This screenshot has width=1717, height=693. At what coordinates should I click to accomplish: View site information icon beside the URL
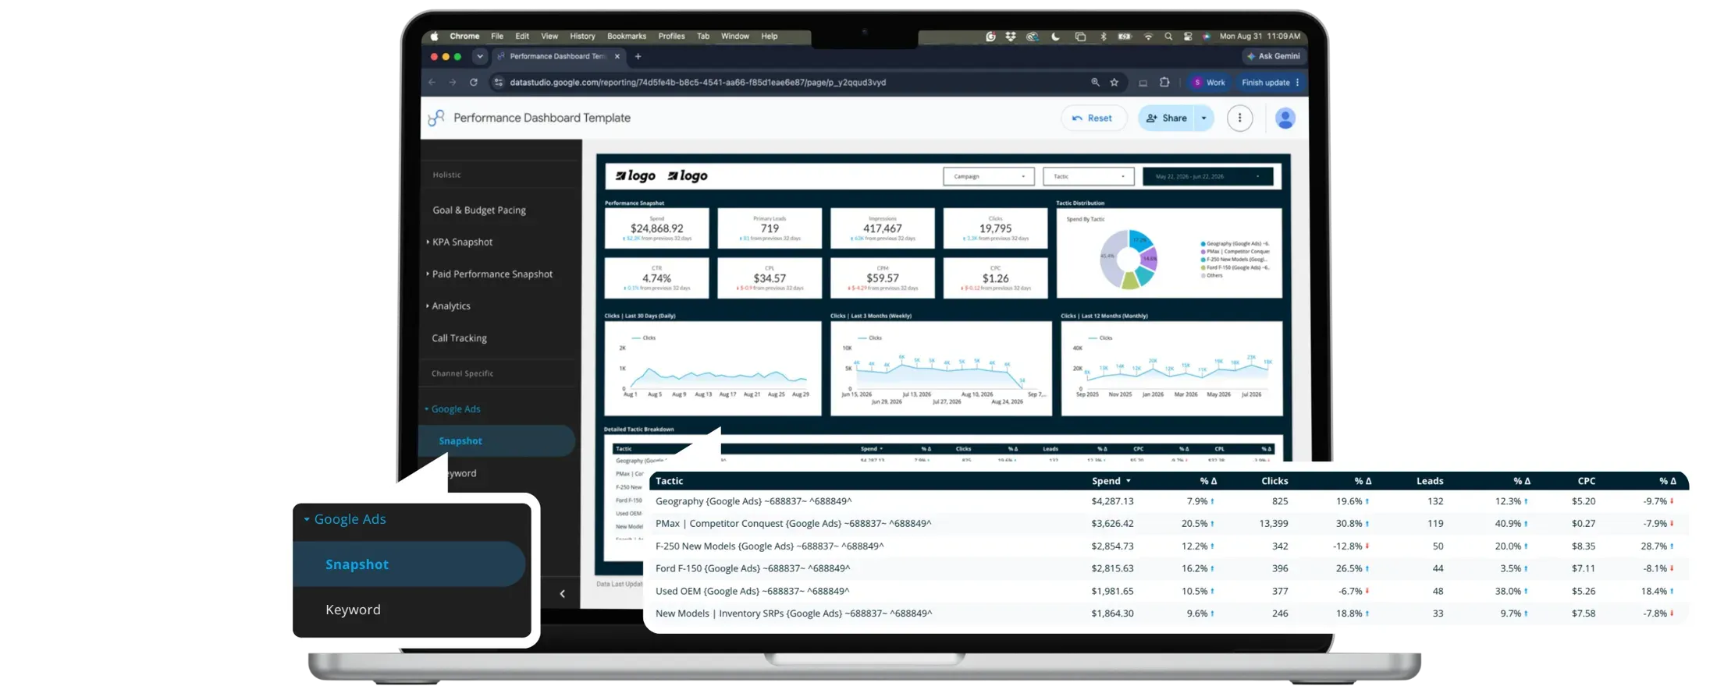click(498, 82)
